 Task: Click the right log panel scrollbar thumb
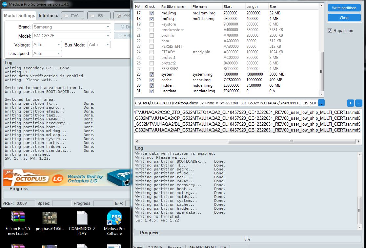point(359,210)
